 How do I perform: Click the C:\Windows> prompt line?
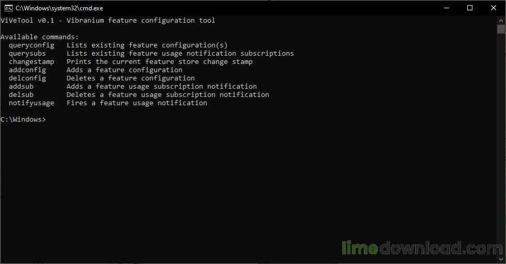coord(23,120)
